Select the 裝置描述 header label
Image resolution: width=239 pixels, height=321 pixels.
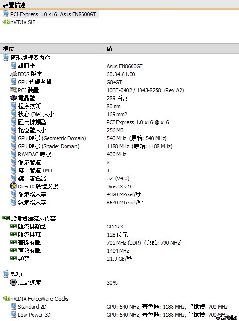(14, 5)
